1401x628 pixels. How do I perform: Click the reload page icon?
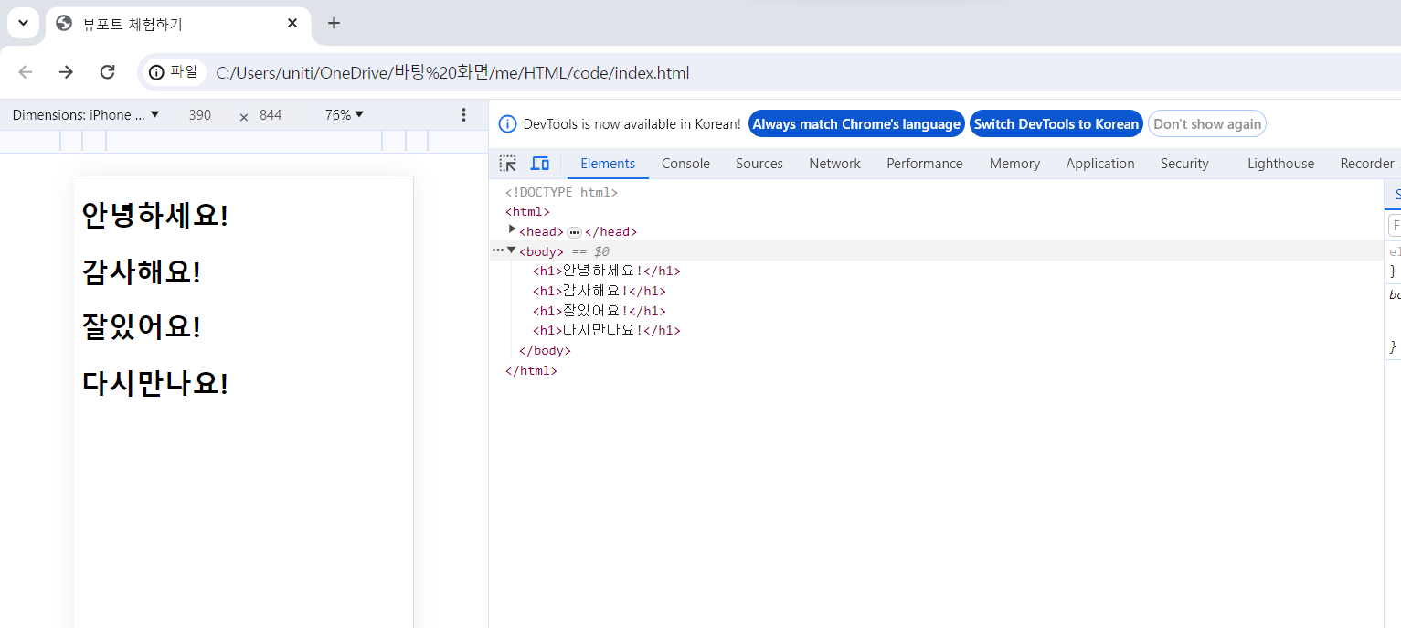click(107, 72)
